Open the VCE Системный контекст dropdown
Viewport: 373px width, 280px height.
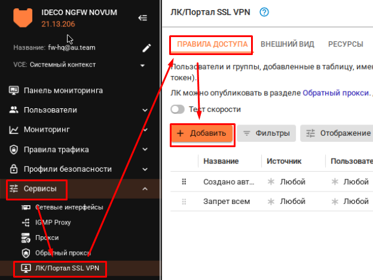[142, 65]
